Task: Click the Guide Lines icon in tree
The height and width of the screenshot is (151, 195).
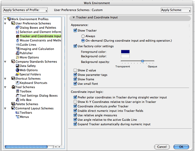Action: click(x=17, y=45)
